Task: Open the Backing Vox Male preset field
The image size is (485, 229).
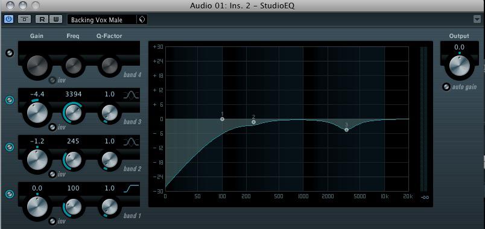Action: (x=102, y=19)
